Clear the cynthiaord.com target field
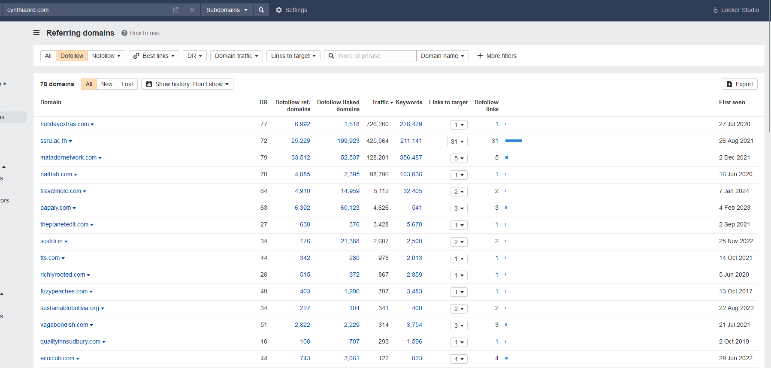Screen dimensions: 771x368 pyautogui.click(x=192, y=10)
